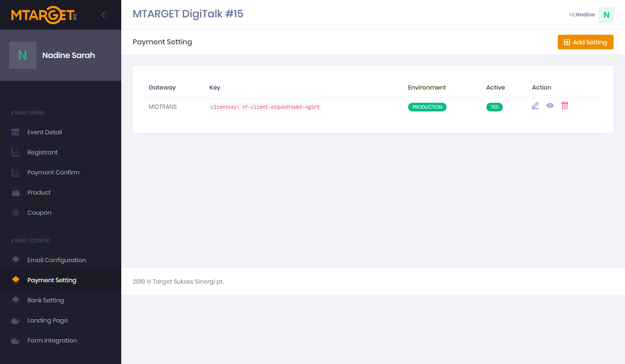Click the Form Integration cloud icon
Screen dimensions: 625x364
click(16, 340)
